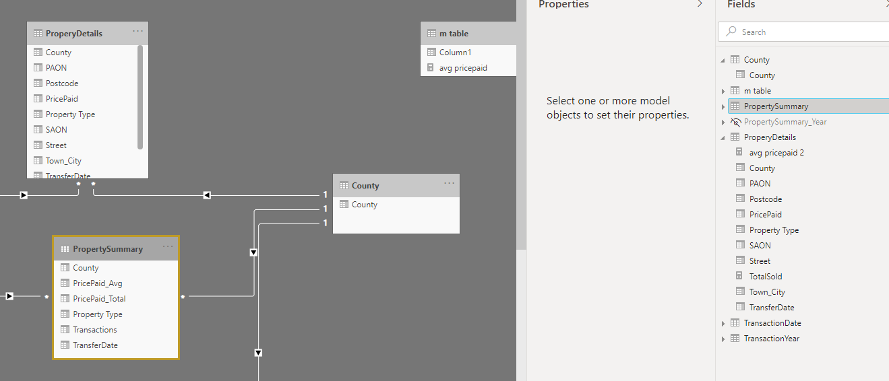This screenshot has height=381, width=889.
Task: Select TransactionDate table in Fields list
Action: click(x=772, y=323)
